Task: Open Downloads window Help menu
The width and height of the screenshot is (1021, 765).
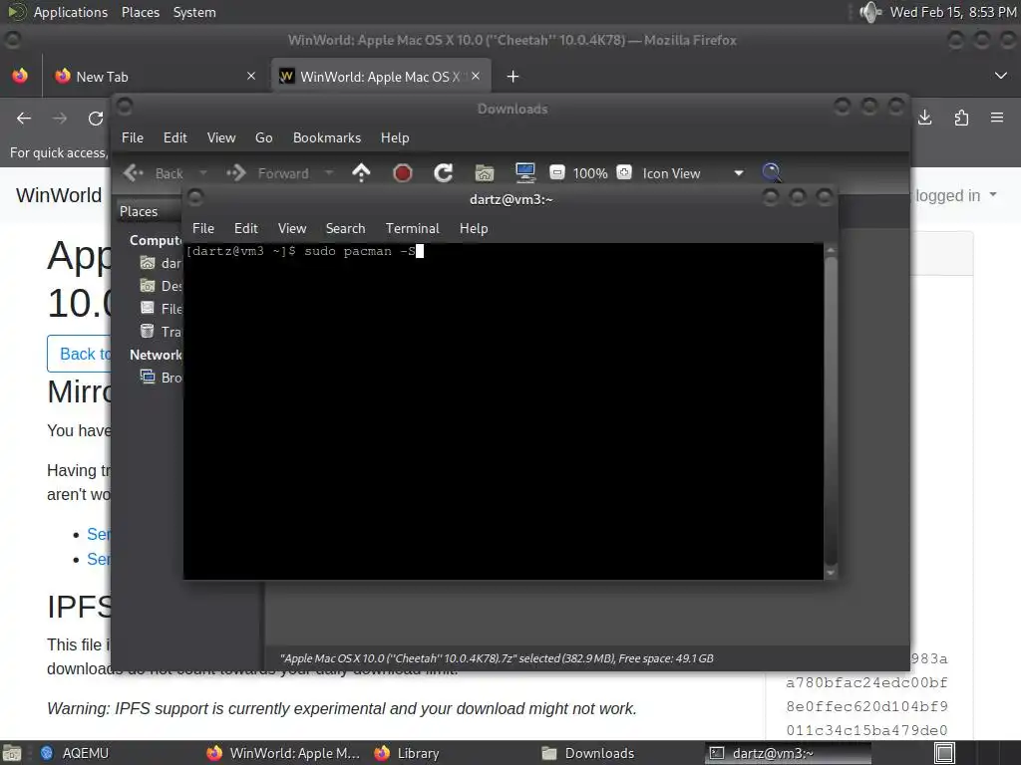Action: tap(395, 137)
